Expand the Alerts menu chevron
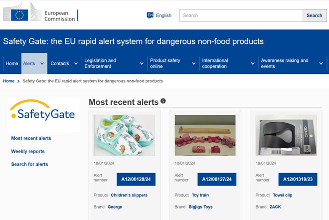This screenshot has width=329, height=220. coord(42,63)
